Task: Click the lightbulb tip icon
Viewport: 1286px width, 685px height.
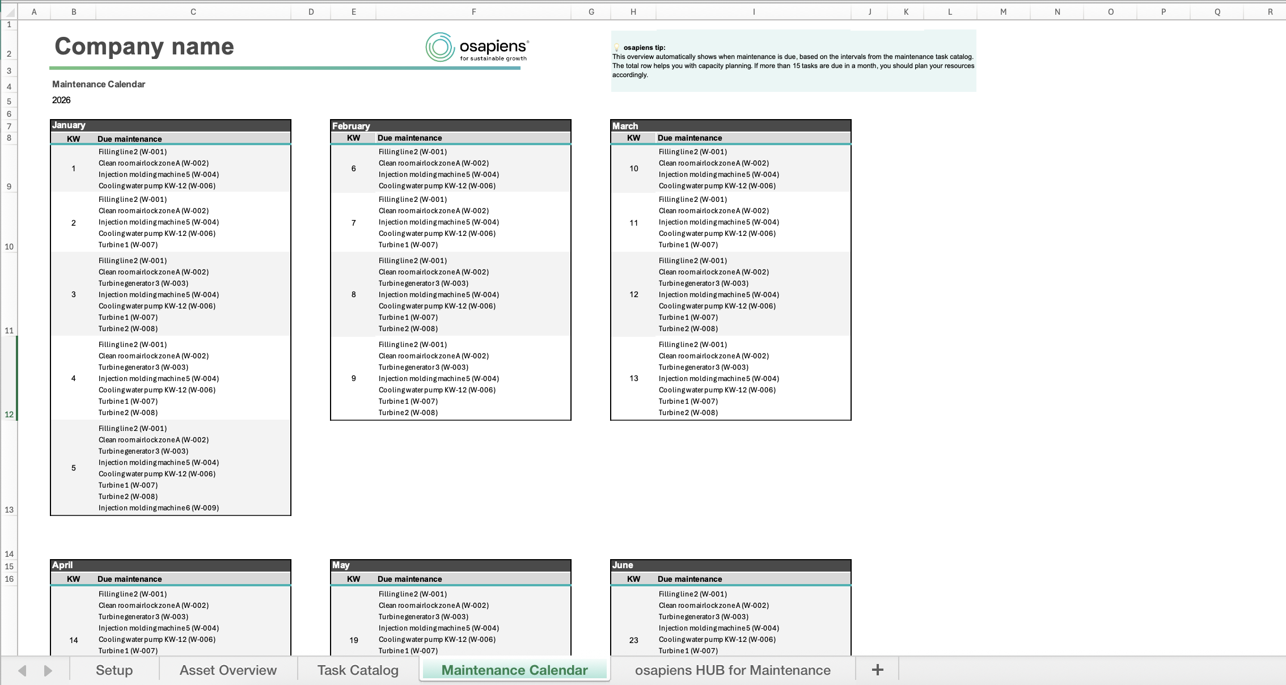Action: point(617,48)
